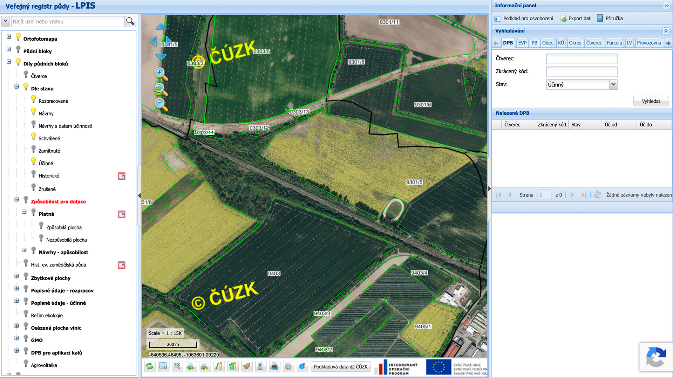Expand the Zbytkové plochy node

(16, 276)
